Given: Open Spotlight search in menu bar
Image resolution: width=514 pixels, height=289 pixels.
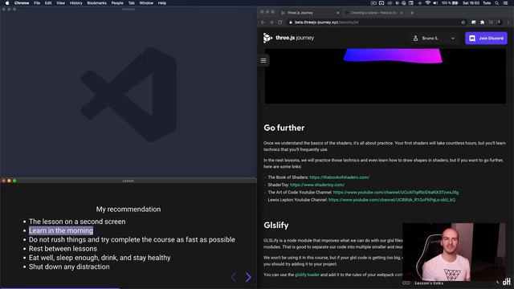Looking at the screenshot, I should (x=497, y=3).
